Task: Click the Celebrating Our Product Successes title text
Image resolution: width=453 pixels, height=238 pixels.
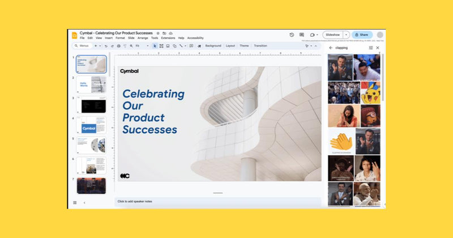Action: [x=153, y=112]
